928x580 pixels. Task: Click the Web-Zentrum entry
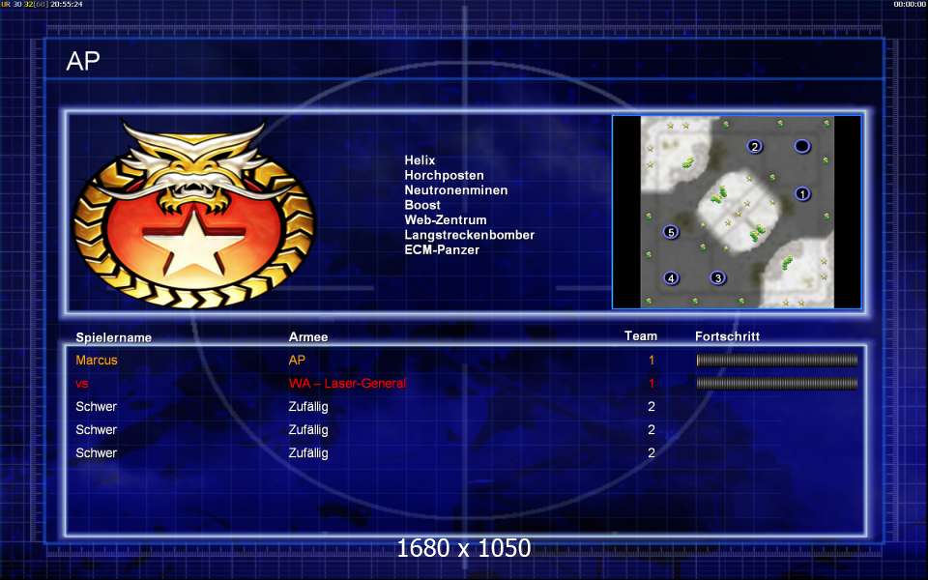(445, 219)
